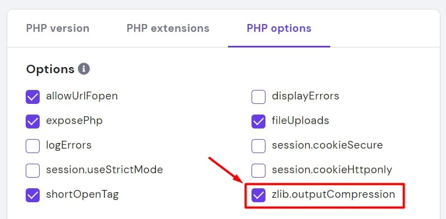The image size is (446, 219).
Task: Open the PHP extensions tab
Action: click(x=168, y=28)
